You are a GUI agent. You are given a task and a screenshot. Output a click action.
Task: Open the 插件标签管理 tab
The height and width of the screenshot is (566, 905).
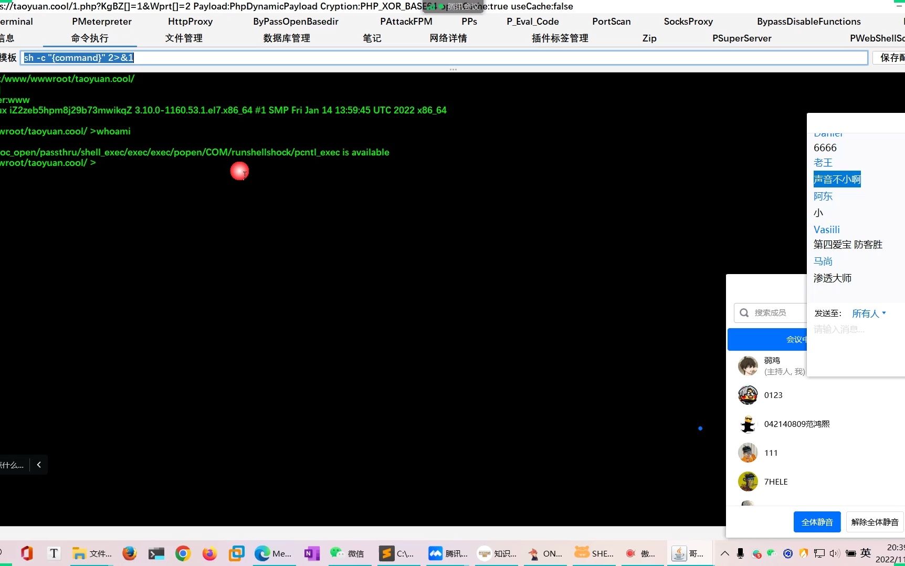[x=560, y=38]
